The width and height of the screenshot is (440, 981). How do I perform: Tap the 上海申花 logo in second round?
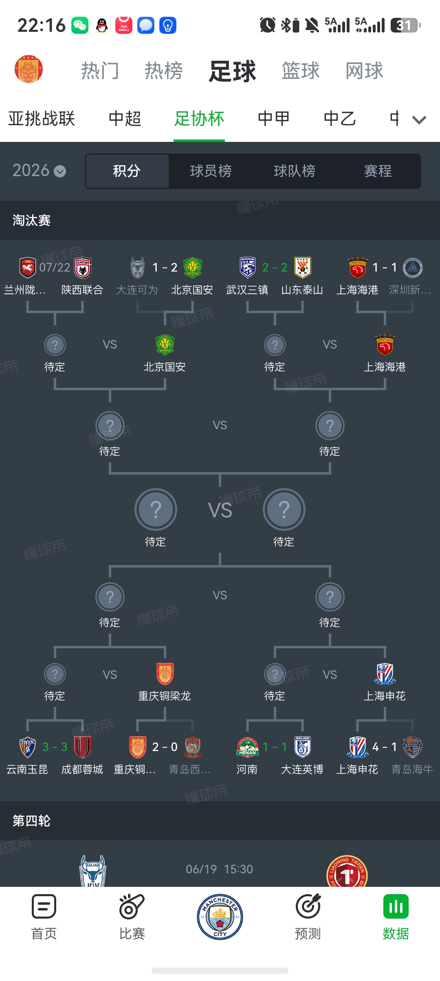385,674
